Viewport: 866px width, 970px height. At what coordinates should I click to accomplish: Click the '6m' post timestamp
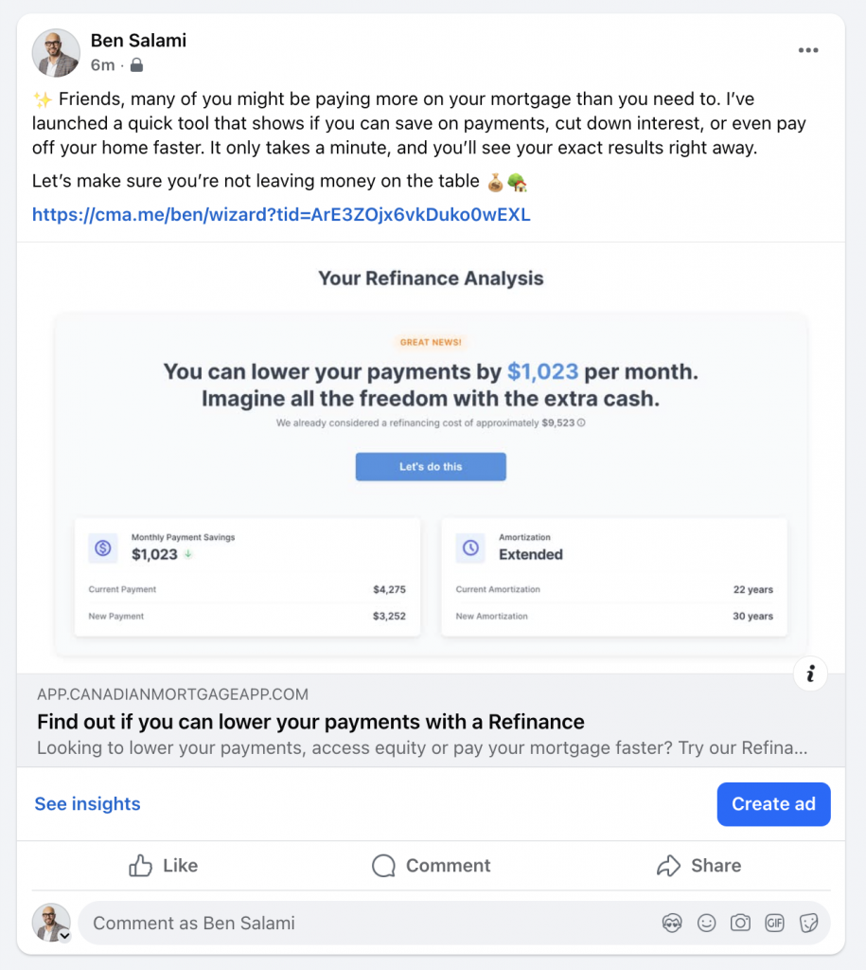coord(102,65)
